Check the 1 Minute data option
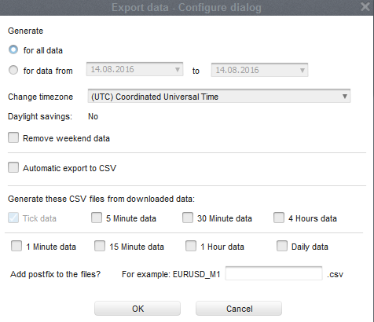This screenshot has height=322, width=374. point(16,246)
